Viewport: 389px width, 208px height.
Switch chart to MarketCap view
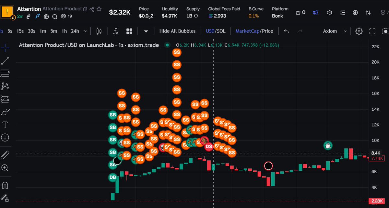tap(248, 31)
